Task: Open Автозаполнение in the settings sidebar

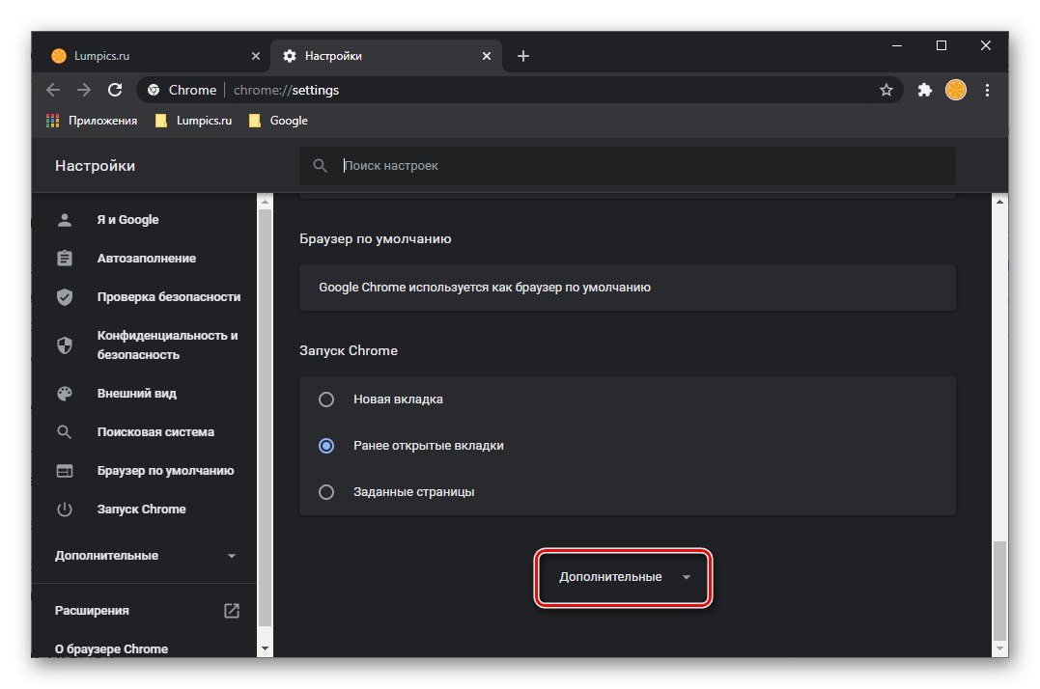Action: [146, 259]
